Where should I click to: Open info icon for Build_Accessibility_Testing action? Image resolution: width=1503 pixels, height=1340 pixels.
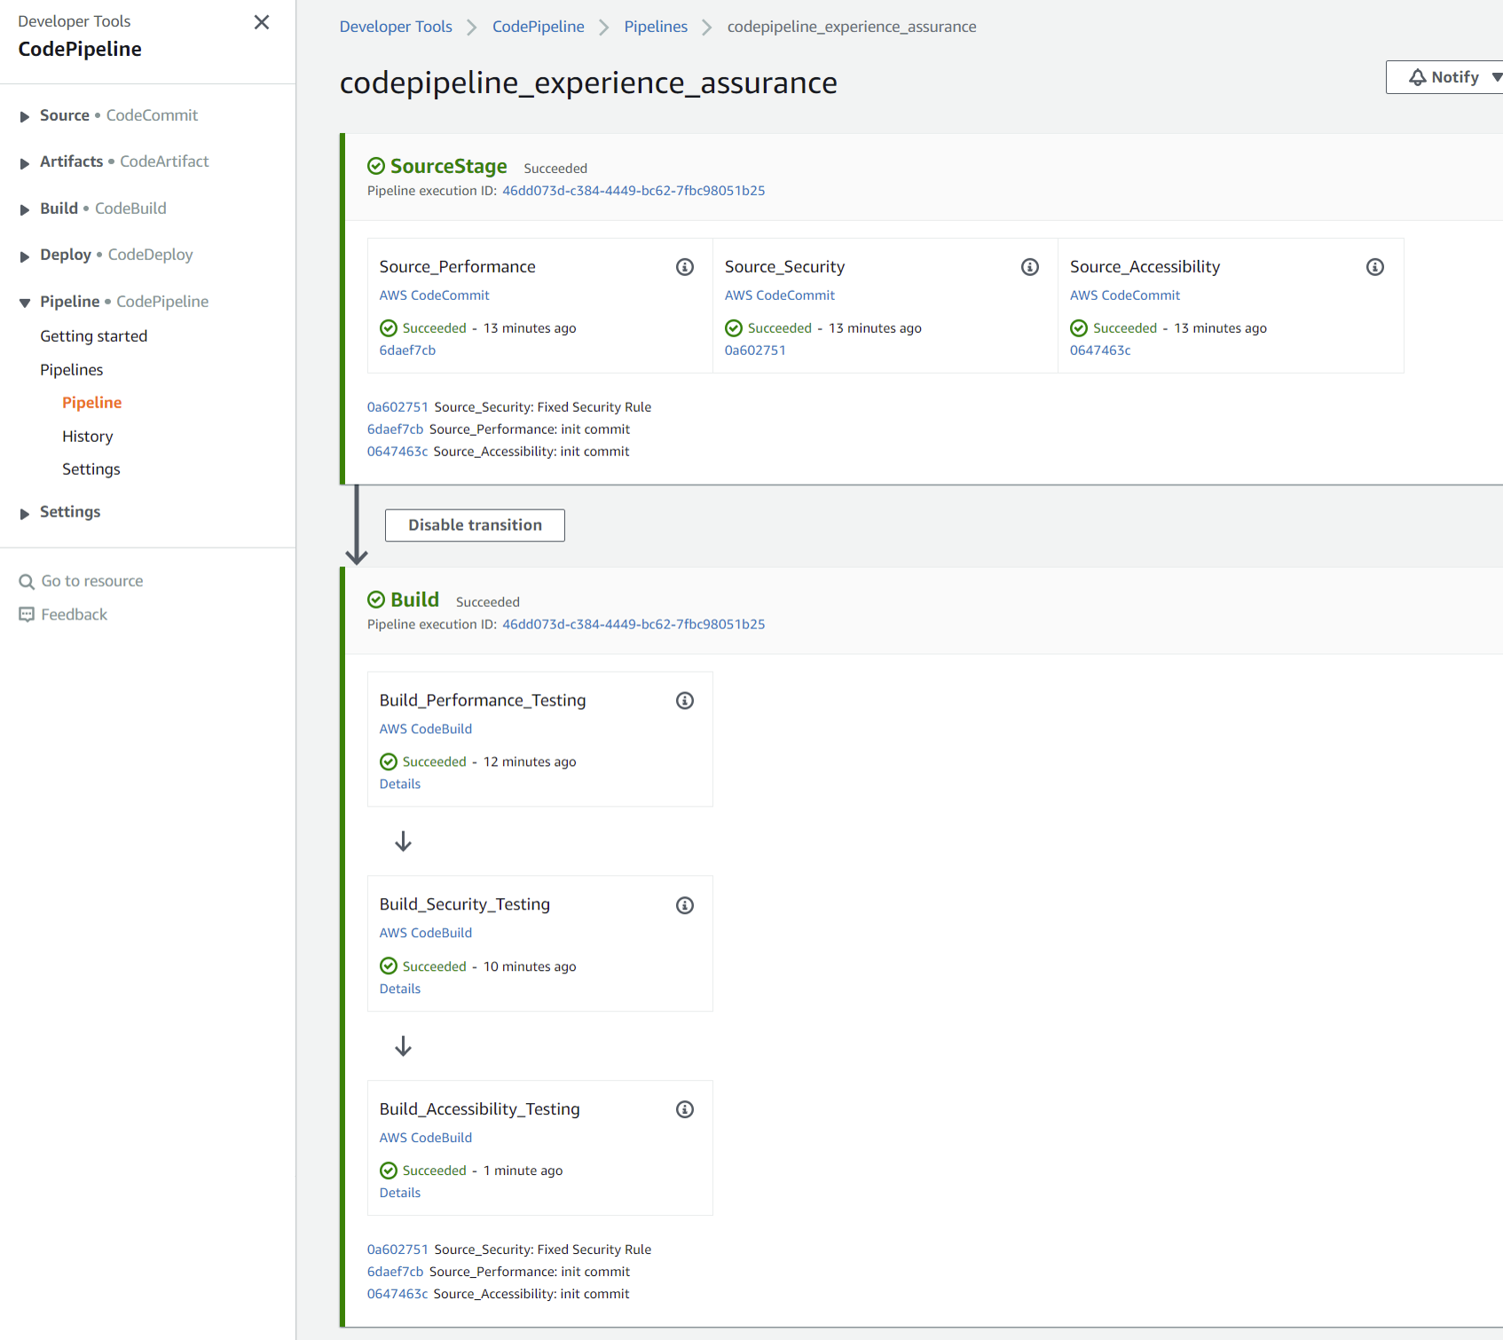[685, 1109]
